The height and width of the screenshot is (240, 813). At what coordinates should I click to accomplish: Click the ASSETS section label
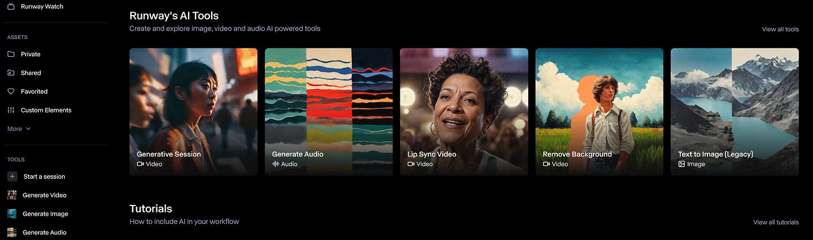tap(17, 37)
